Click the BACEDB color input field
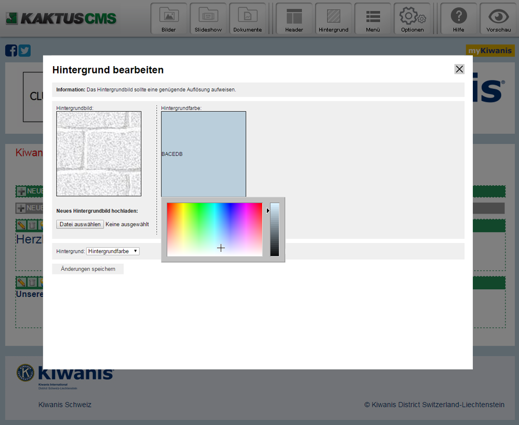The height and width of the screenshot is (425, 519). tap(203, 154)
